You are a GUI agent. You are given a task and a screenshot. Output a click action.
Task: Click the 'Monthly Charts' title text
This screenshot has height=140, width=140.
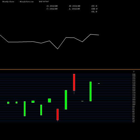point(8,2)
